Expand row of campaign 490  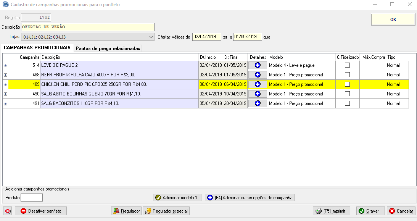pos(6,94)
